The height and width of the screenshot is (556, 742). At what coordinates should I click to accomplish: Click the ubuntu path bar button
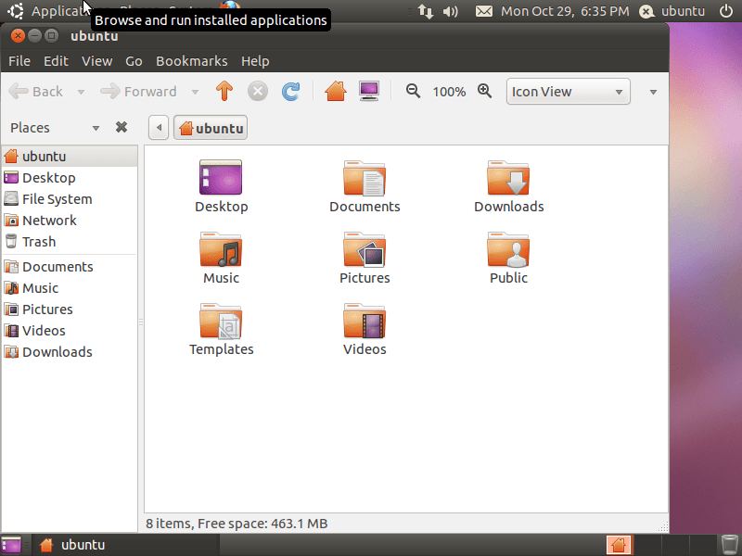[x=211, y=128]
